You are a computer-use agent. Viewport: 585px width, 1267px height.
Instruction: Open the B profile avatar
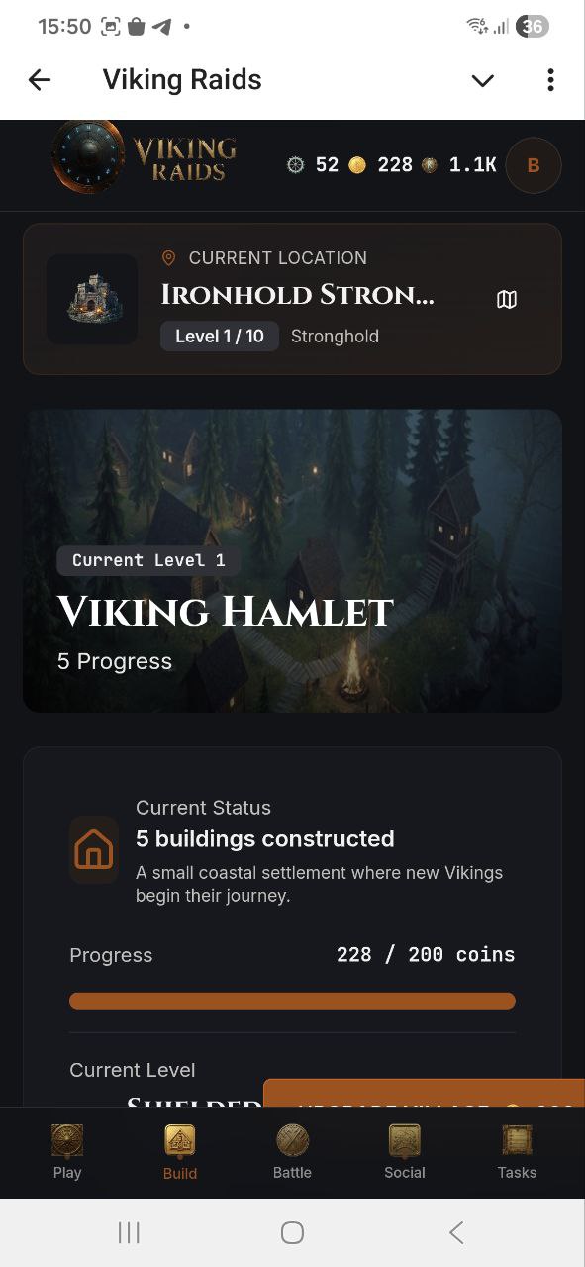[x=534, y=164]
